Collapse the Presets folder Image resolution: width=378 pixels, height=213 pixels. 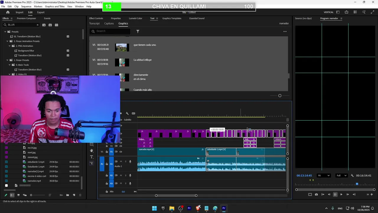[x=5, y=32]
